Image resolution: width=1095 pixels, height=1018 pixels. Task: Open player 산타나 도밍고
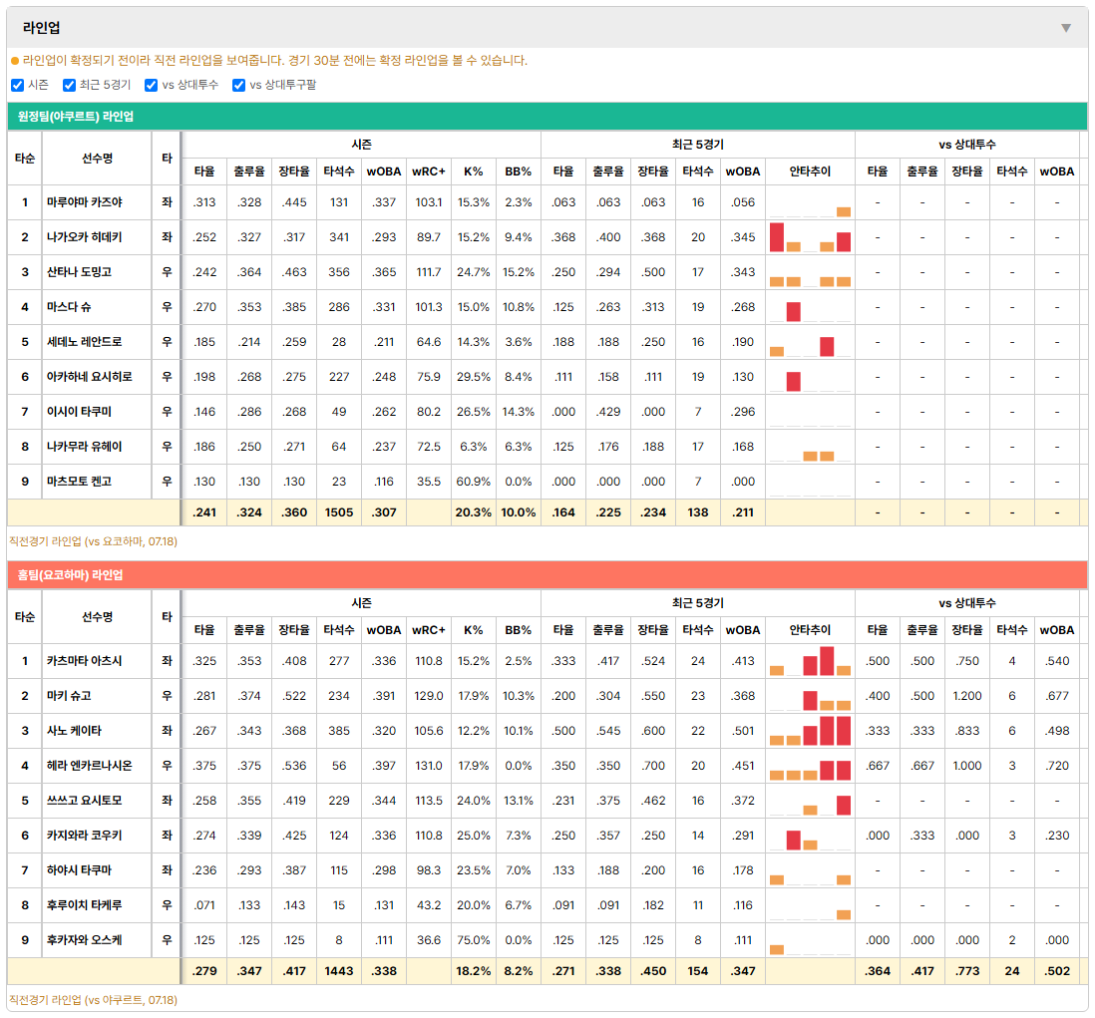79,272
